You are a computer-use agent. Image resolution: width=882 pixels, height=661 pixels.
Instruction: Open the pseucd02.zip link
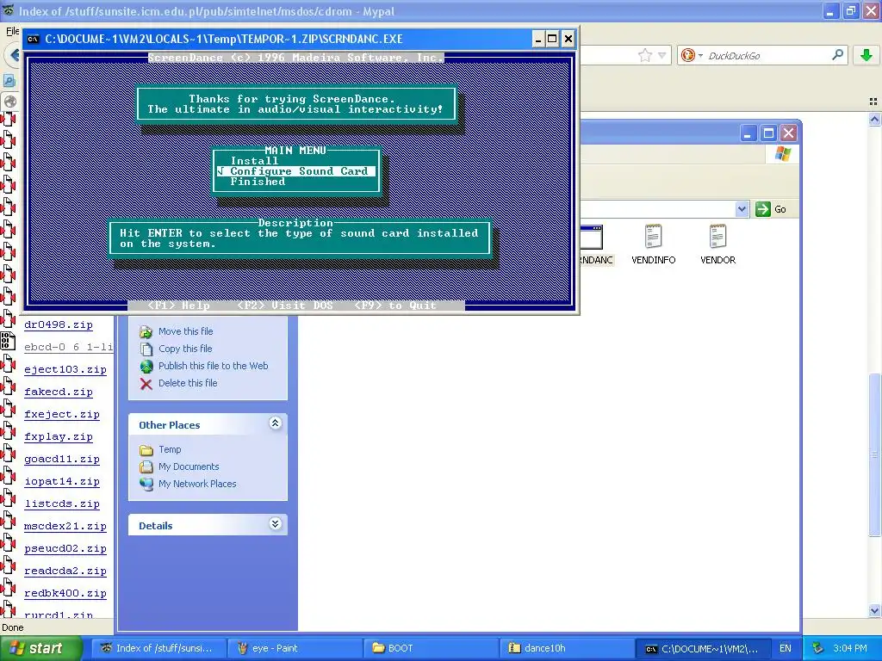65,548
